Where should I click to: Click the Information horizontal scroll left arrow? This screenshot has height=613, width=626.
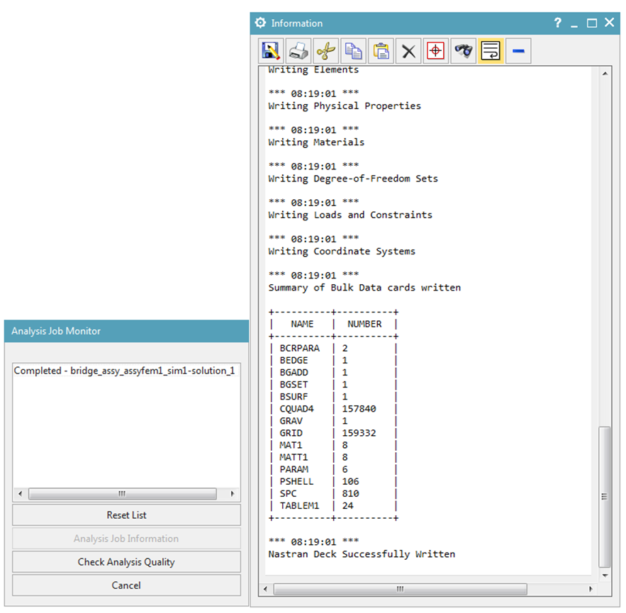(x=265, y=589)
